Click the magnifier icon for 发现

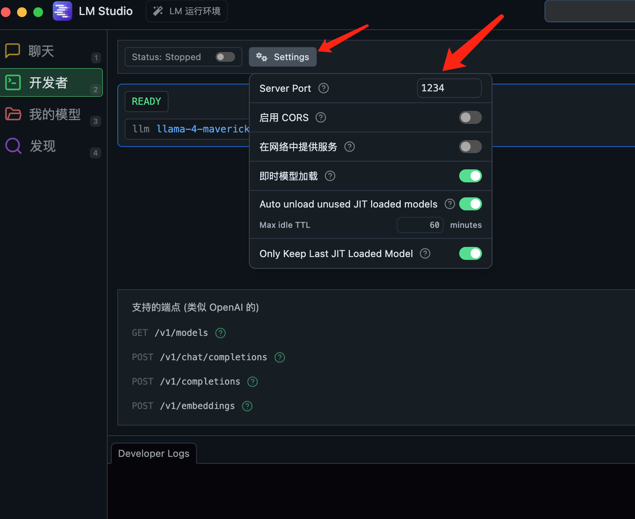tap(13, 146)
